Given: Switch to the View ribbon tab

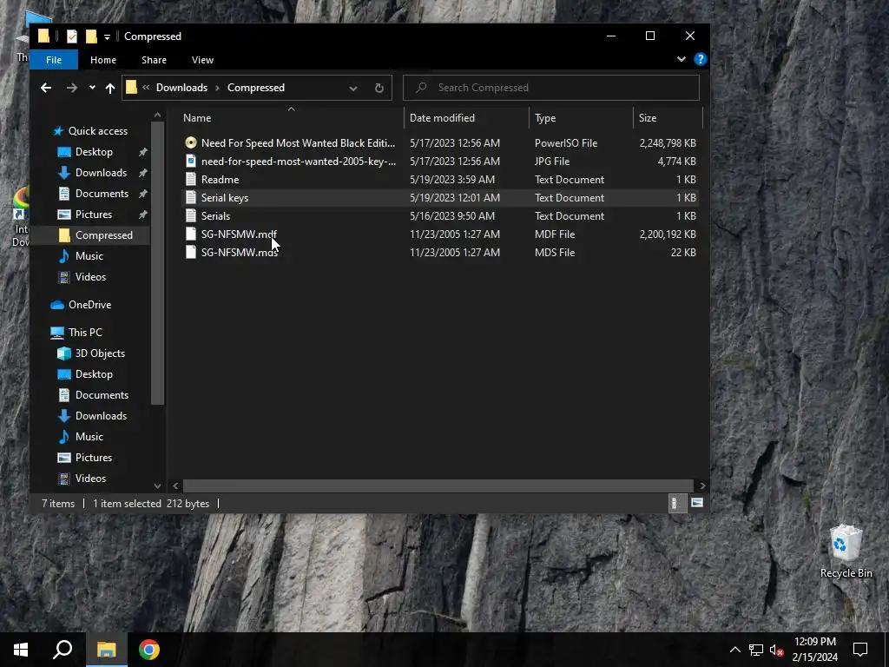Looking at the screenshot, I should pos(202,60).
